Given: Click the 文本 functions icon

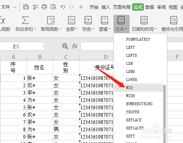Looking at the screenshot, I should click(121, 20).
